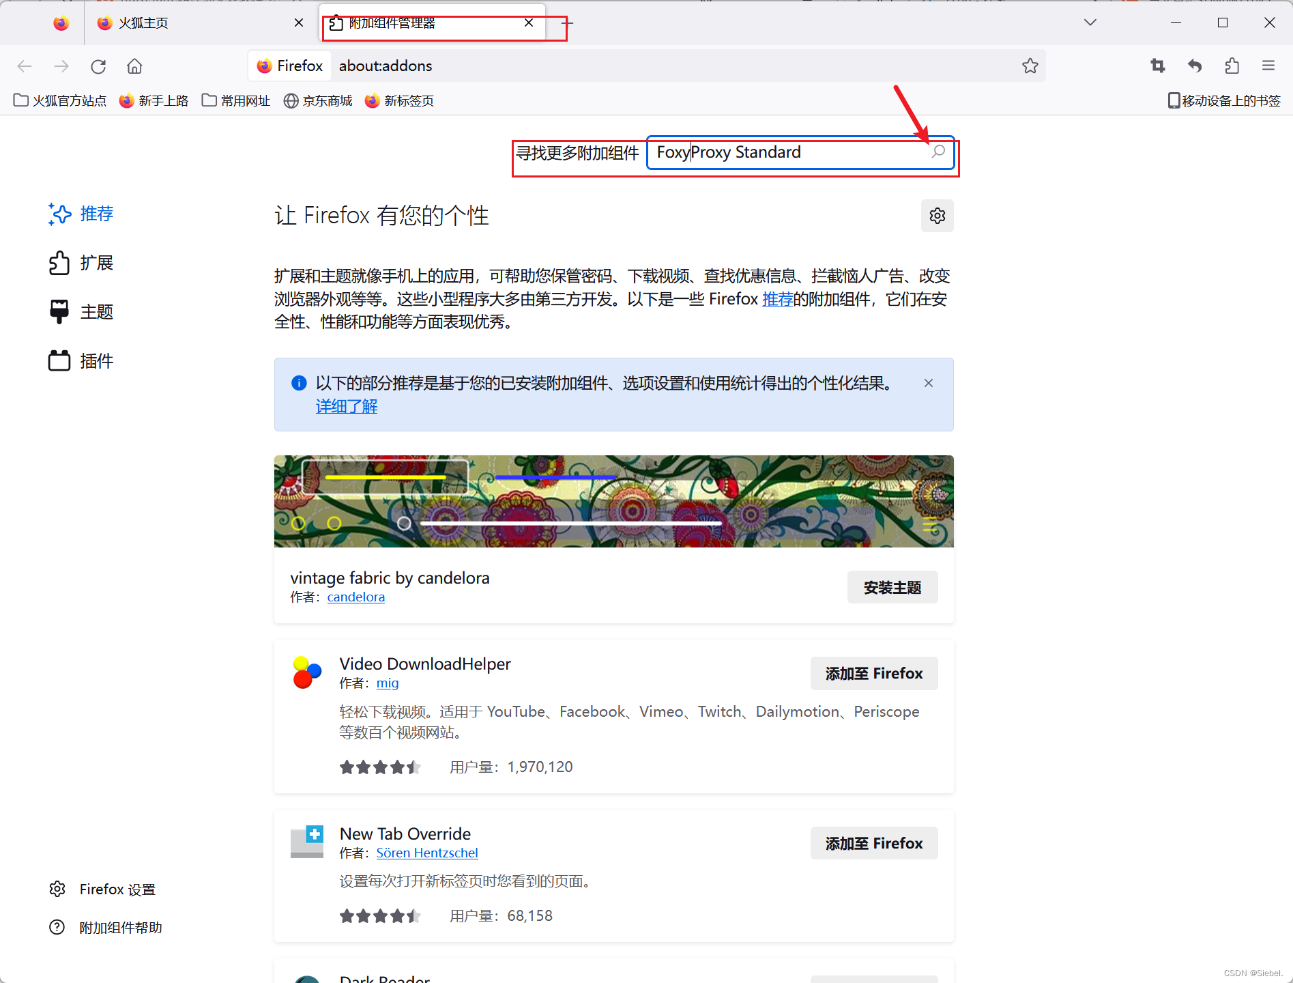Image resolution: width=1293 pixels, height=983 pixels.
Task: Dismiss the personalized recommendations notice
Action: pyautogui.click(x=928, y=383)
